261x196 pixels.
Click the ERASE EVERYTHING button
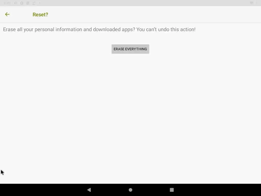pyautogui.click(x=130, y=49)
